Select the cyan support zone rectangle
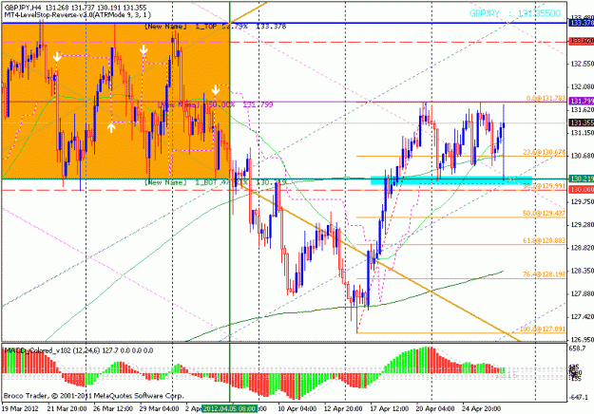Image resolution: width=594 pixels, height=414 pixels. coord(451,180)
